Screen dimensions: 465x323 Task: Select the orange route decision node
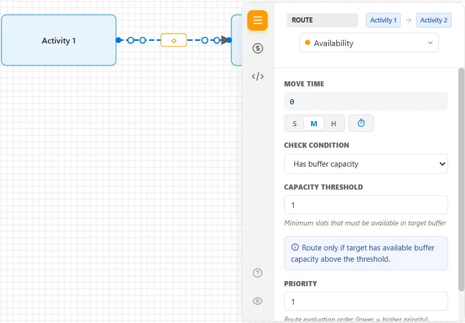pyautogui.click(x=174, y=40)
